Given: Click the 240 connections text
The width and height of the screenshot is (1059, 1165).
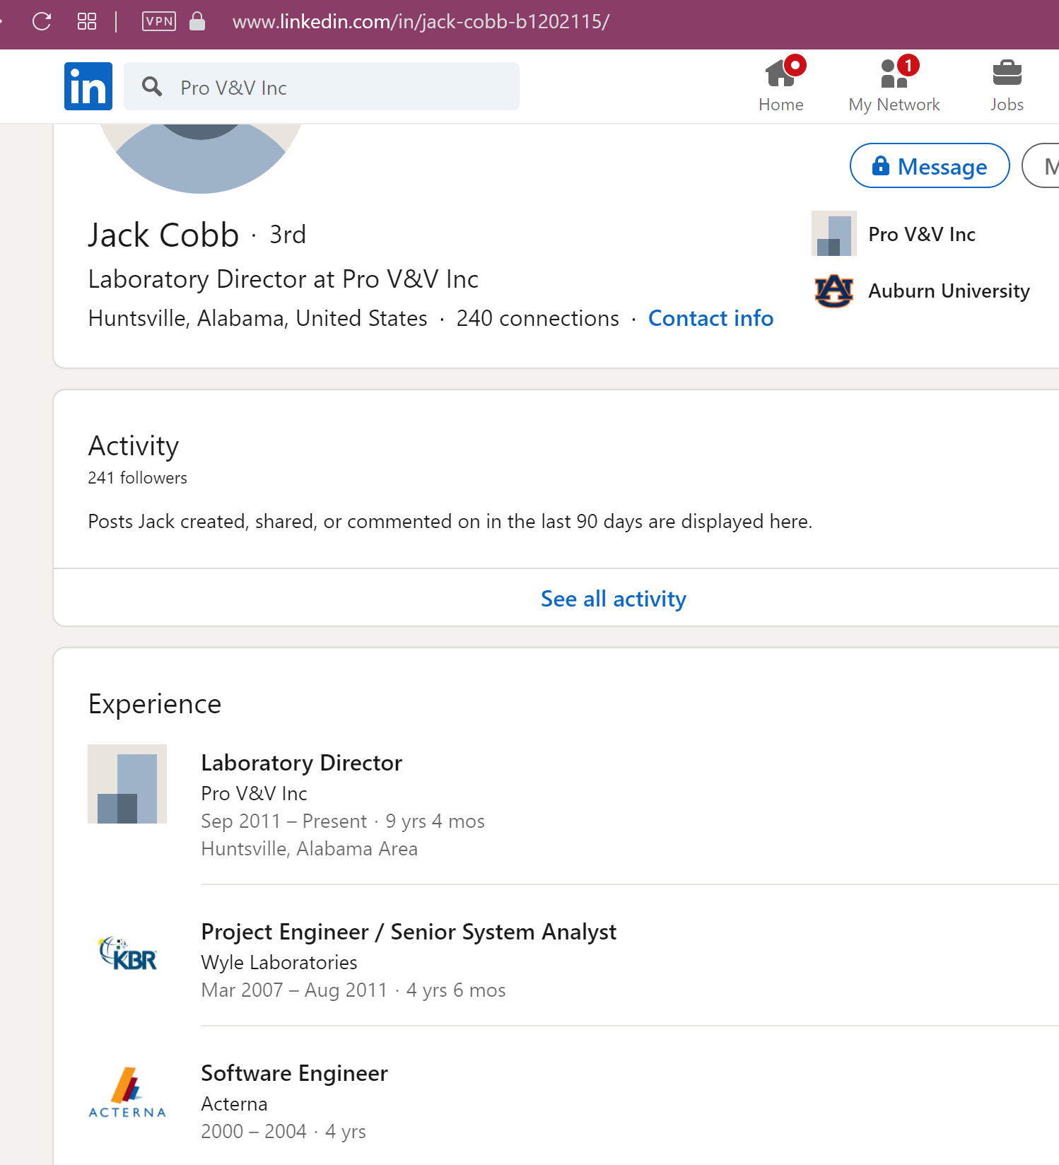Looking at the screenshot, I should click(x=537, y=318).
